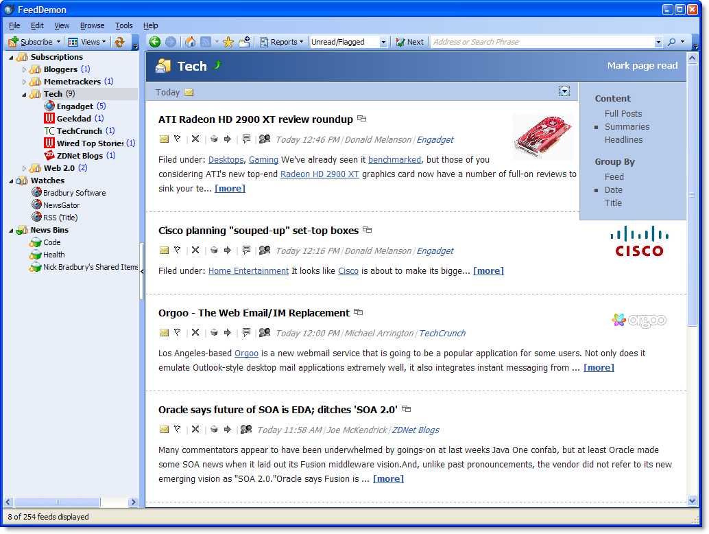
Task: Open the Radeon HD 2900 XT link
Action: pyautogui.click(x=320, y=174)
